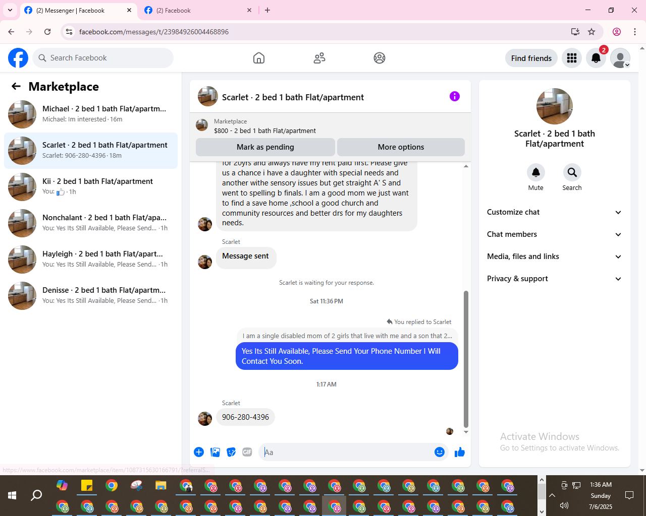This screenshot has height=516, width=646.
Task: Expand the Privacy & support section
Action: pos(554,279)
